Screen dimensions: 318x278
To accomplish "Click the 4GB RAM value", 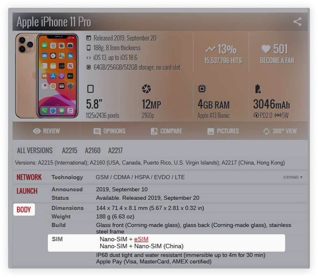I will (213, 105).
